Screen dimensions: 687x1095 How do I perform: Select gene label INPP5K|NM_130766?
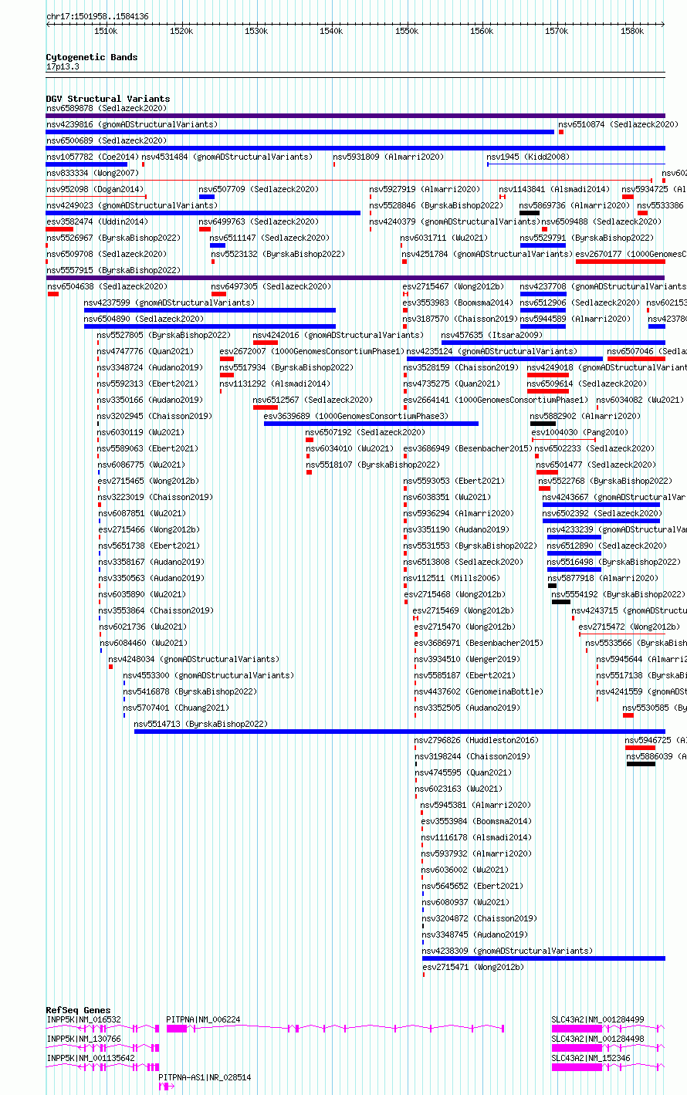83,1039
